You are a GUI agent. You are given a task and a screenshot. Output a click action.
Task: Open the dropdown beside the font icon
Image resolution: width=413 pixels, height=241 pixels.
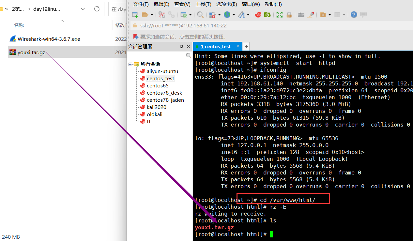pyautogui.click(x=248, y=15)
